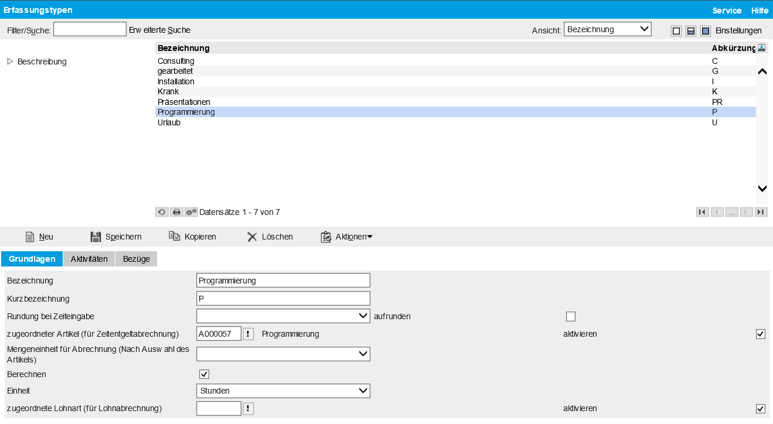Toggle the aufrunden checkbox
This screenshot has height=424, width=773.
(571, 317)
